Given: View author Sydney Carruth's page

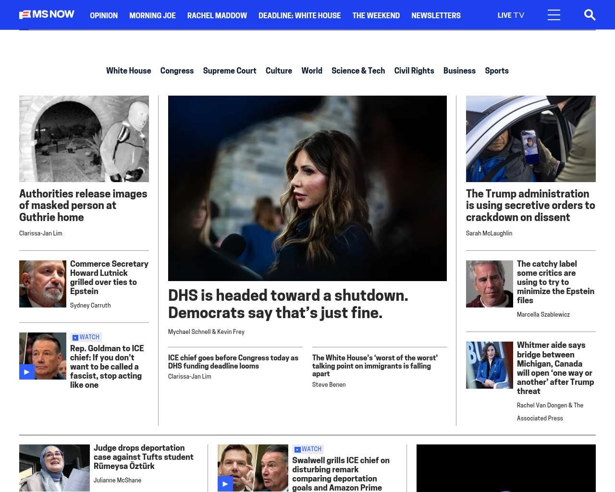Looking at the screenshot, I should click(x=90, y=305).
